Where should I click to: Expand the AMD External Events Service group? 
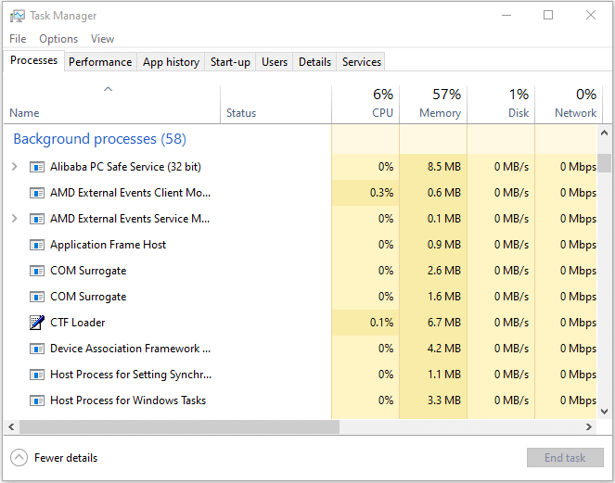pyautogui.click(x=15, y=219)
